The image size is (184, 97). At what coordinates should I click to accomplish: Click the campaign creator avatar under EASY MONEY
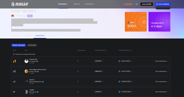click(x=12, y=16)
